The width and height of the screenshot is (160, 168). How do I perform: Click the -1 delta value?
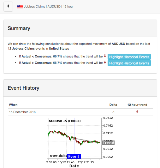[113, 112]
